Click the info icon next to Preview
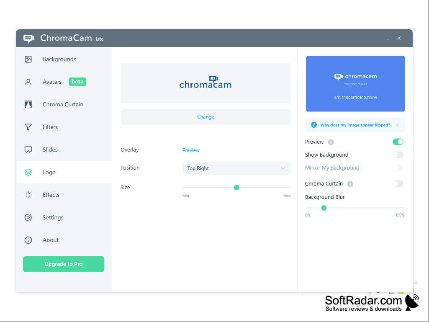This screenshot has height=322, width=429. [331, 142]
